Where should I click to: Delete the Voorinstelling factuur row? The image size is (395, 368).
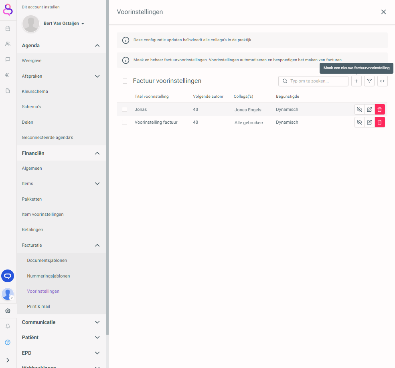click(380, 122)
